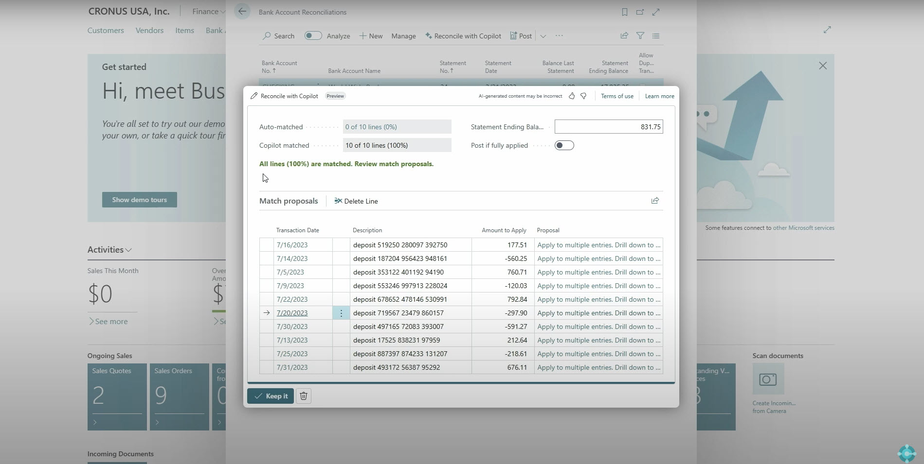
Task: Click the thumbs up feedback icon
Action: [572, 96]
